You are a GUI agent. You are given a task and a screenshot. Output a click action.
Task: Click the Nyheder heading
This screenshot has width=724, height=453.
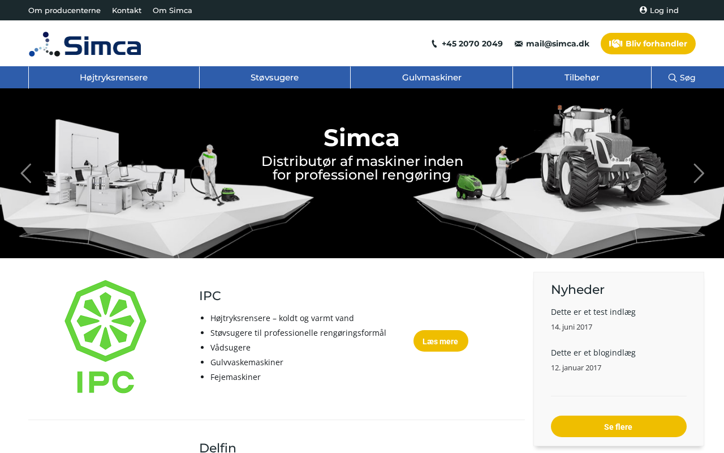(x=578, y=289)
